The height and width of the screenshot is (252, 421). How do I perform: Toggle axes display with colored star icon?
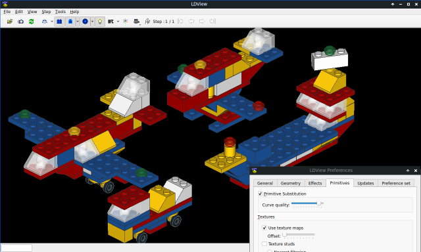click(x=126, y=22)
